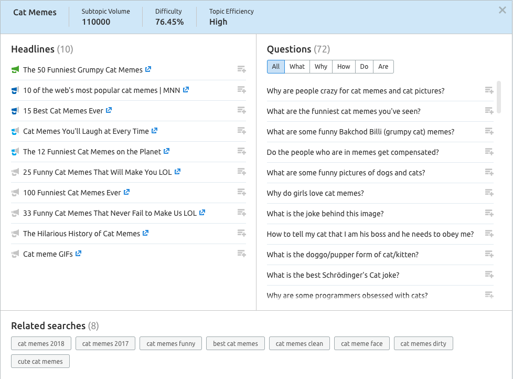Open external link for 25 Funny Cat Memes headline
Screen dimensions: 513x379
click(x=177, y=172)
